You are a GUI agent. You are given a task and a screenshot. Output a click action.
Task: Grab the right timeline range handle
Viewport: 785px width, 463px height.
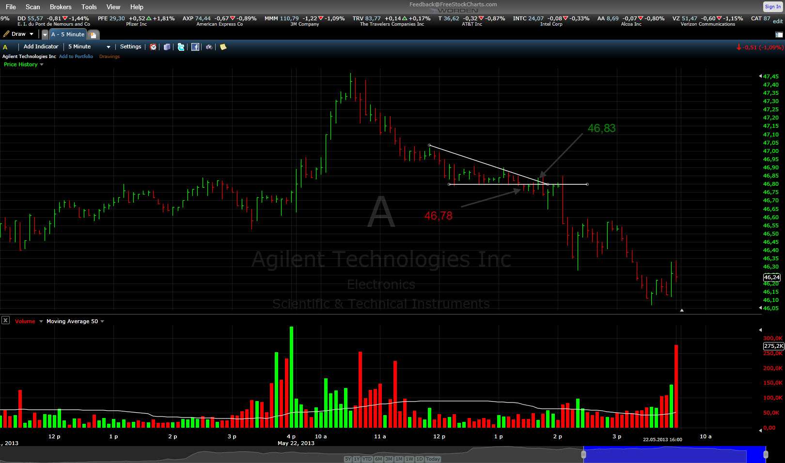766,454
